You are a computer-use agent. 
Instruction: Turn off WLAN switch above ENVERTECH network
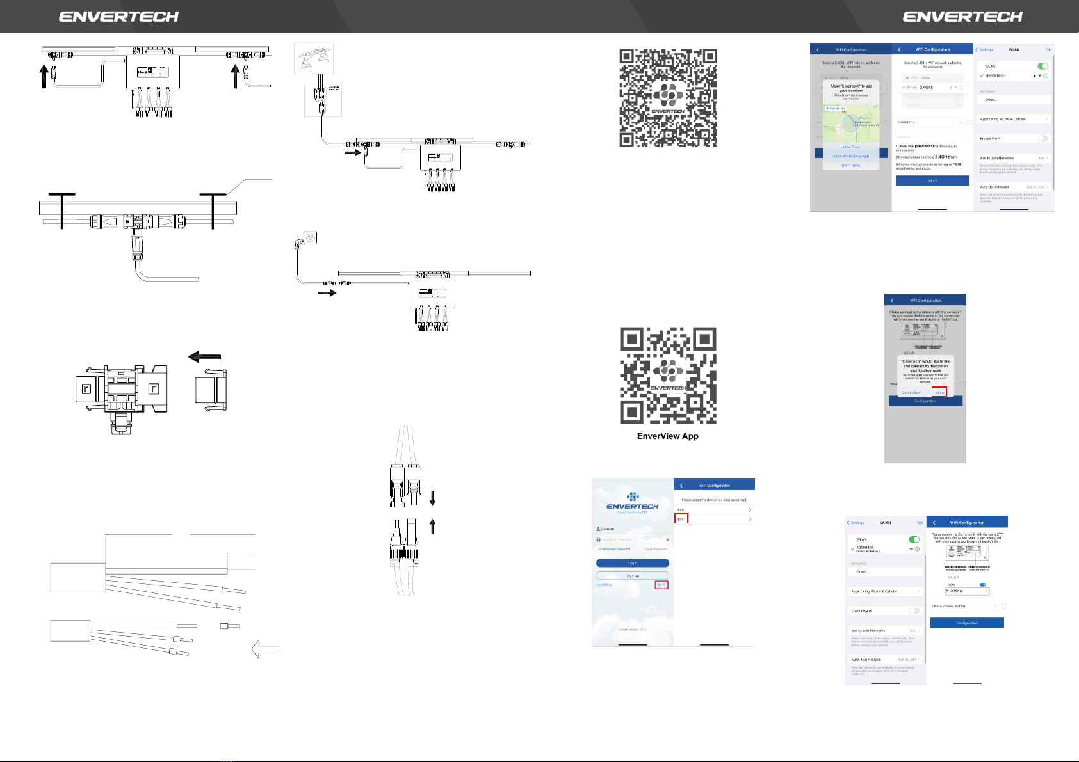(x=1042, y=66)
